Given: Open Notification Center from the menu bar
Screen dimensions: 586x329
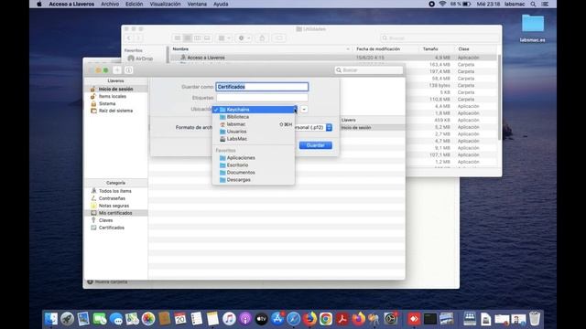Looking at the screenshot, I should (545, 4).
